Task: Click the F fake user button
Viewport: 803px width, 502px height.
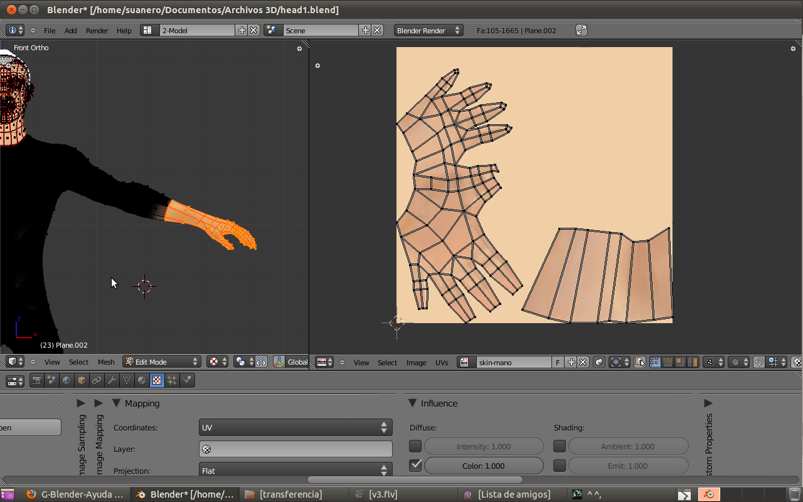Action: (x=558, y=362)
